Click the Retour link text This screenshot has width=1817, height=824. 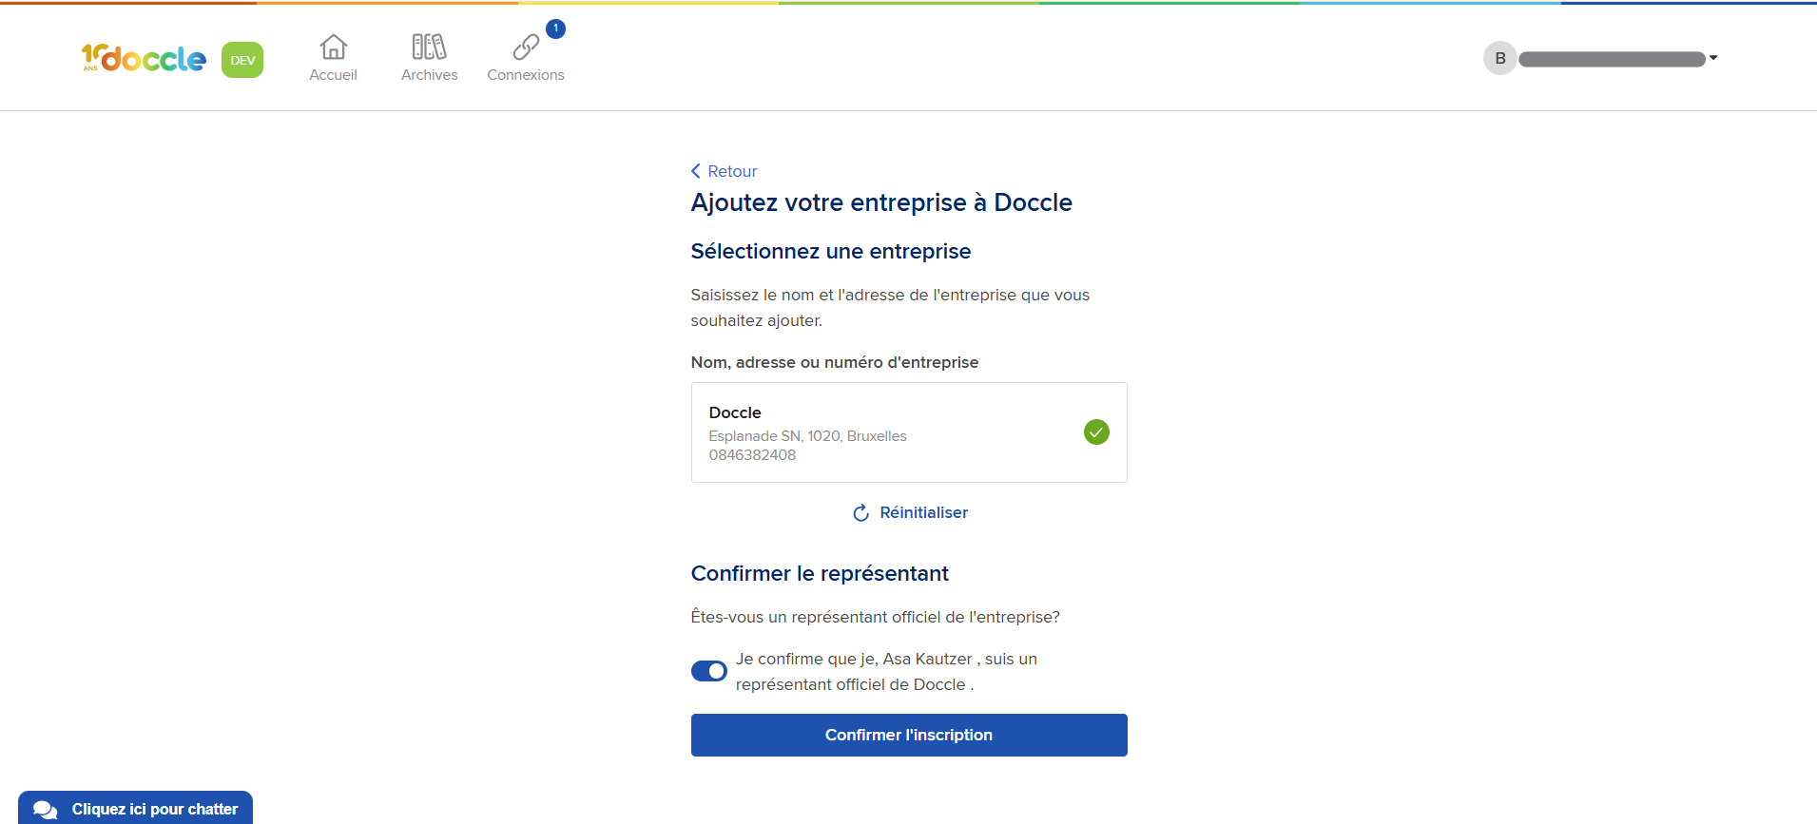coord(732,171)
